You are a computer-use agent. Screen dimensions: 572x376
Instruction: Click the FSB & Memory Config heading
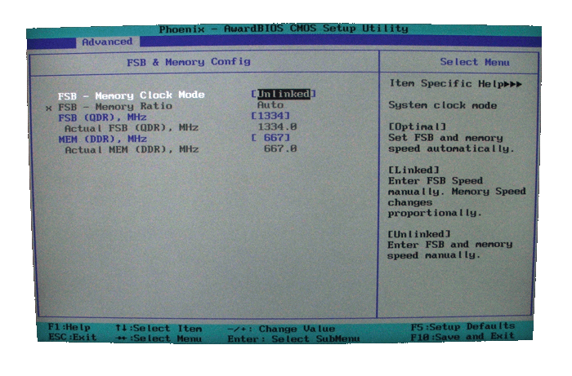click(189, 62)
